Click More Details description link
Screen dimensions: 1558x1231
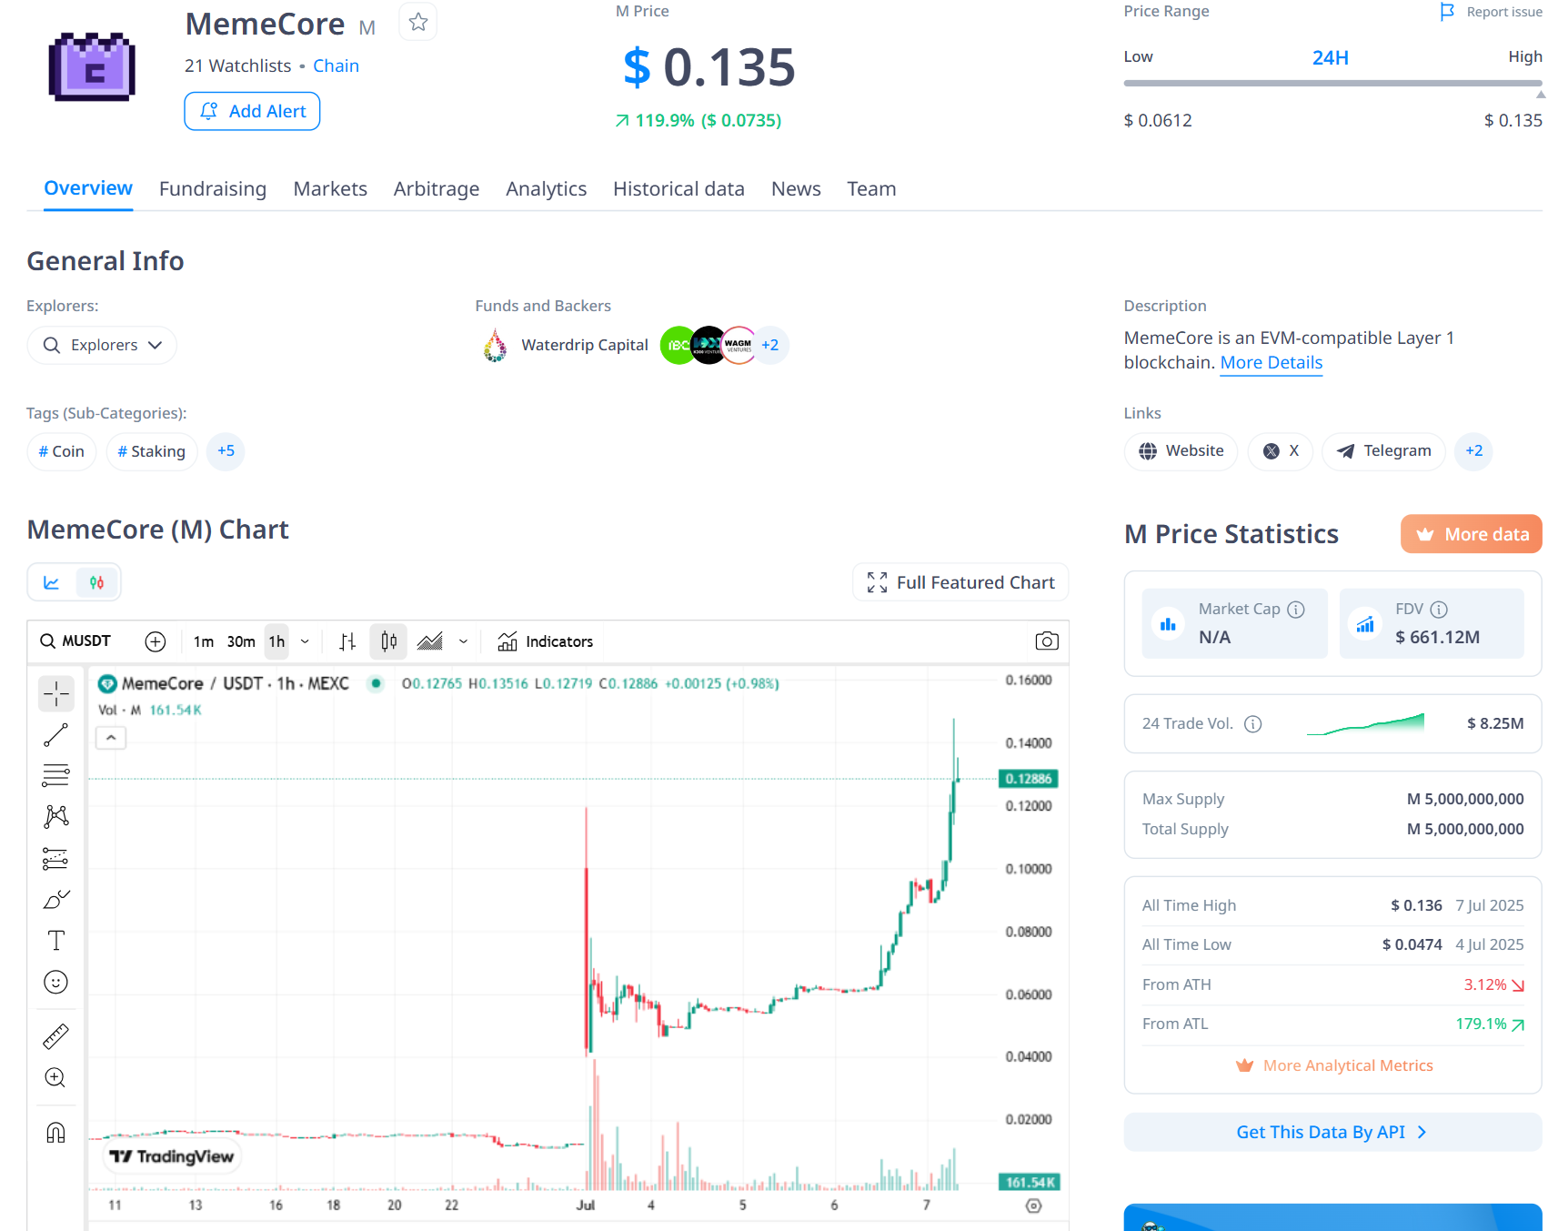tap(1272, 362)
